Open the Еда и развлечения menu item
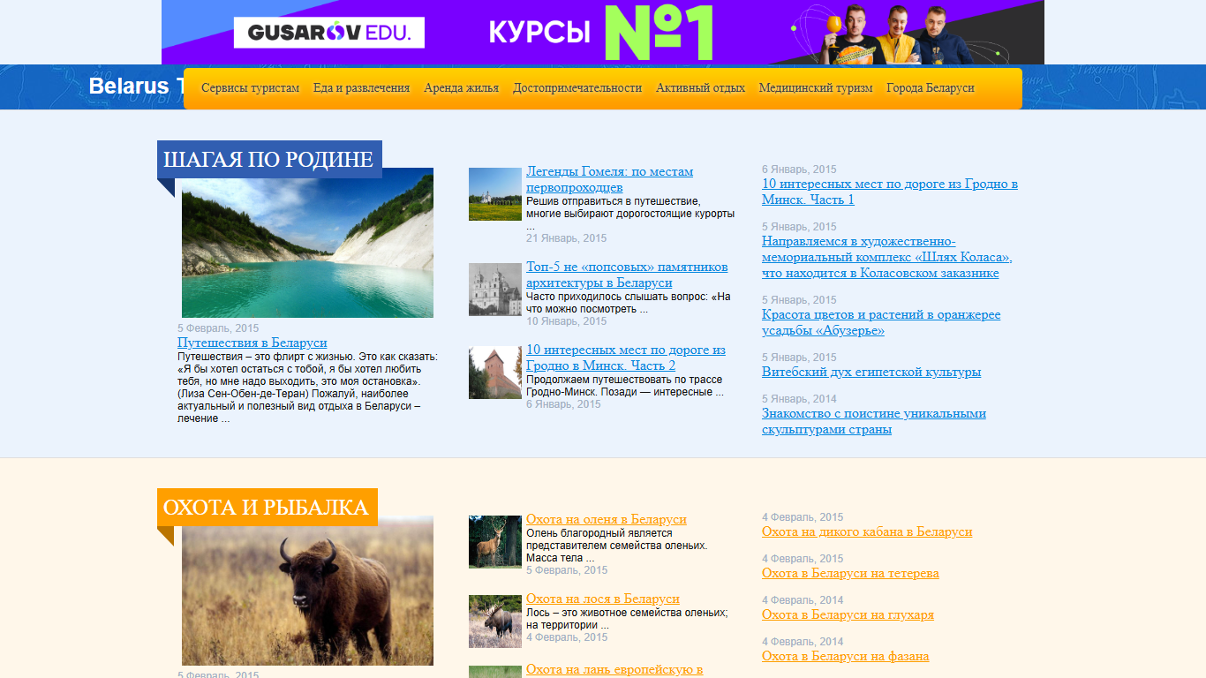1206x678 pixels. (x=361, y=88)
